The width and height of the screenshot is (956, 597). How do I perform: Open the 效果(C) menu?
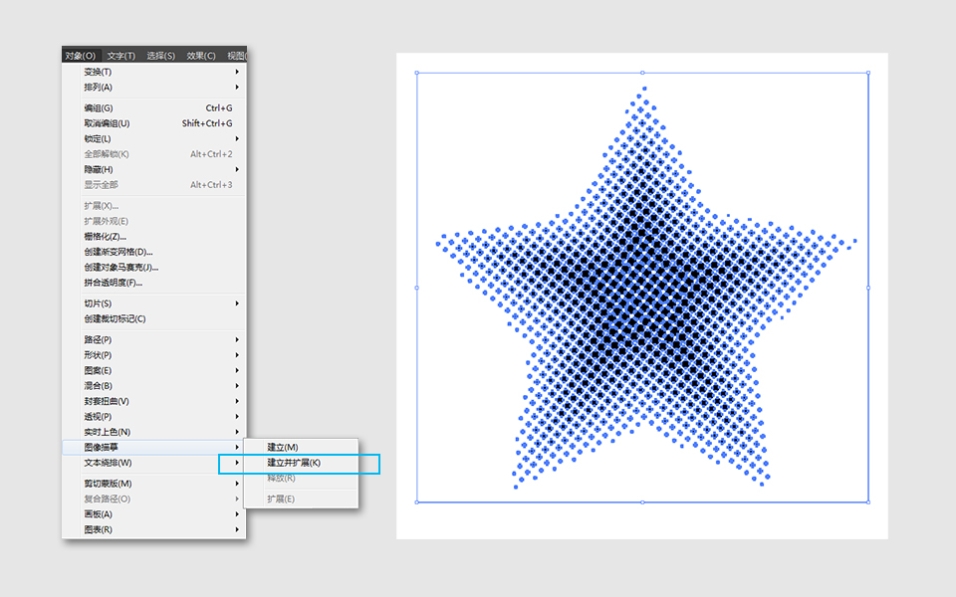click(x=201, y=56)
